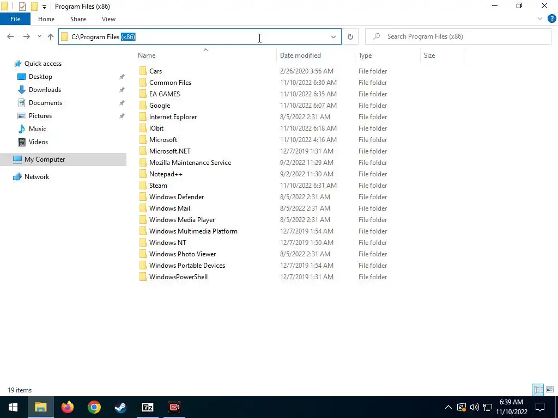Open the Windows Start menu
The width and height of the screenshot is (558, 418).
[13, 407]
